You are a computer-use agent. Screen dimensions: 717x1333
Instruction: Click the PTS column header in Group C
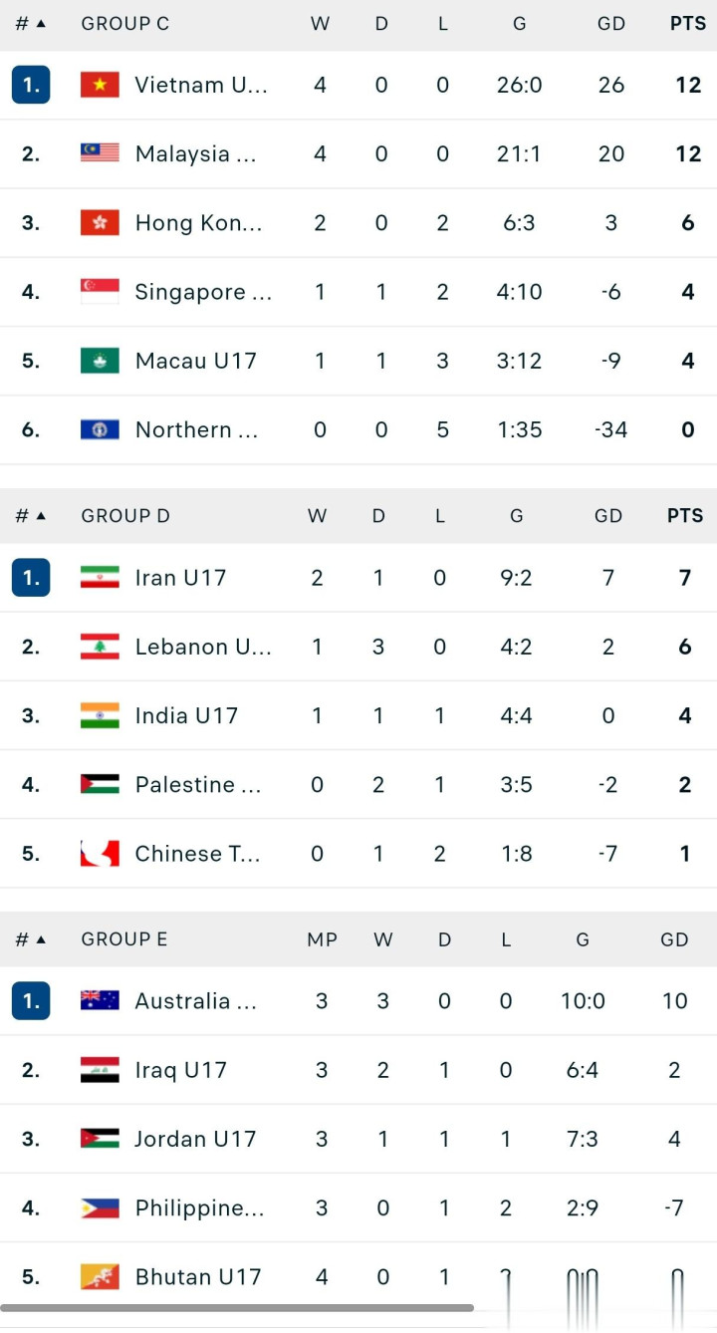[x=687, y=24]
